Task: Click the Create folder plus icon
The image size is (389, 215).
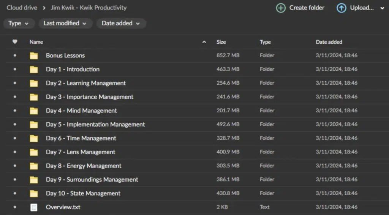Action: click(x=281, y=8)
